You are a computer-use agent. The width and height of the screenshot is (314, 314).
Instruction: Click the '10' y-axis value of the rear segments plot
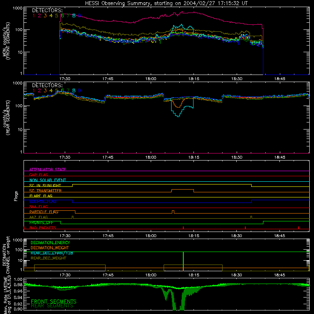[x=20, y=130]
